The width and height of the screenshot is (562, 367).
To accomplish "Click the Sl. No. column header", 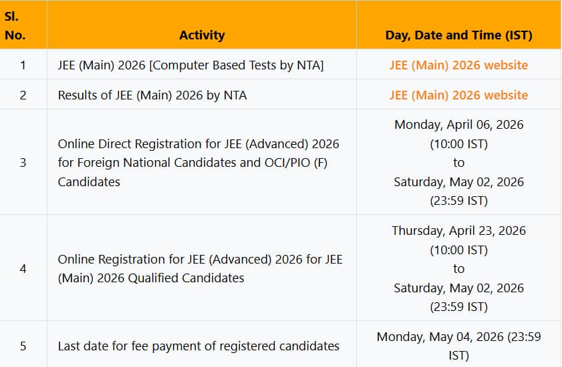I will point(15,25).
